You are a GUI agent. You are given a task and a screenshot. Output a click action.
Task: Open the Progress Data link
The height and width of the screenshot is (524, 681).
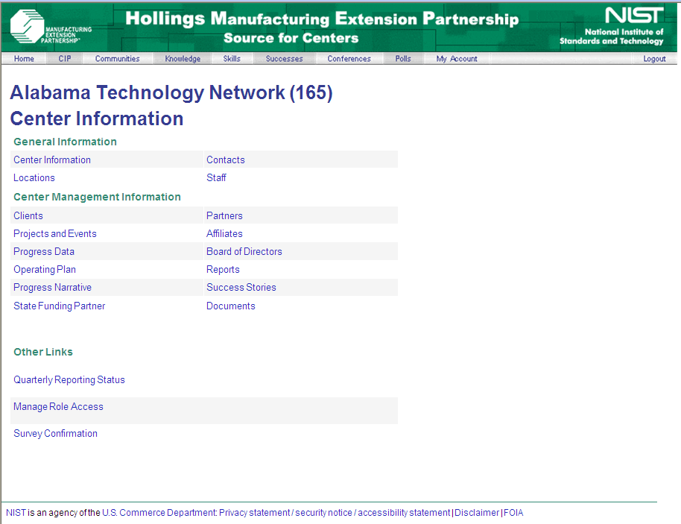[x=44, y=252]
